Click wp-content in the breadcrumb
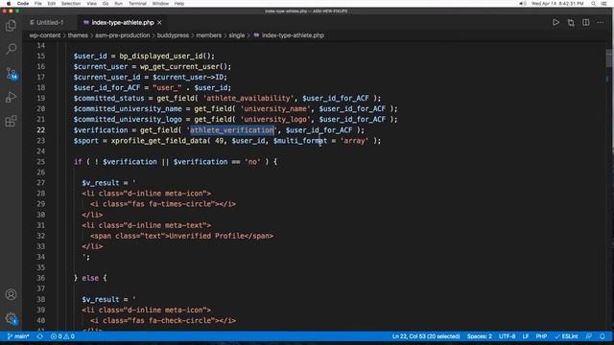The width and height of the screenshot is (614, 345). click(45, 35)
